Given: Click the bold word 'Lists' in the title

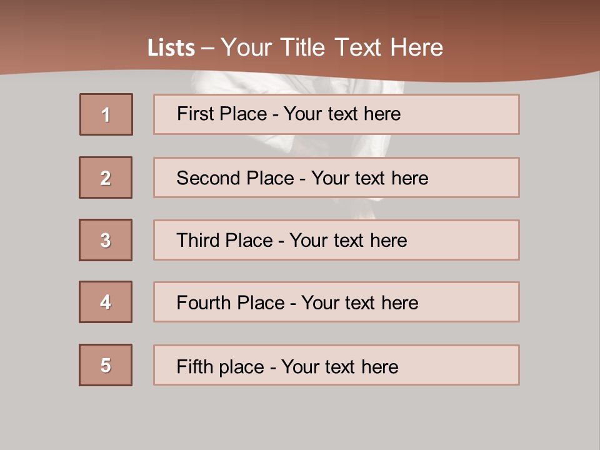Looking at the screenshot, I should coord(171,48).
